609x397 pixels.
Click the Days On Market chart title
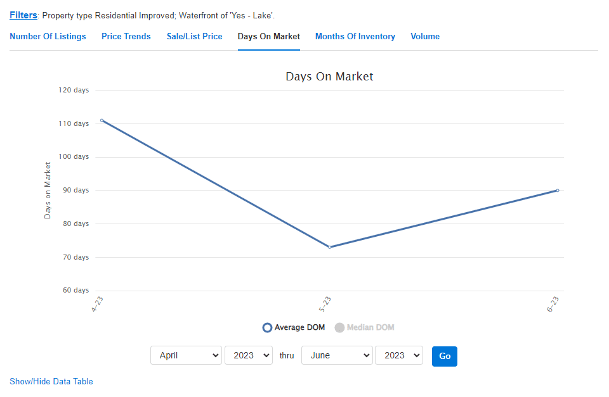coord(329,77)
